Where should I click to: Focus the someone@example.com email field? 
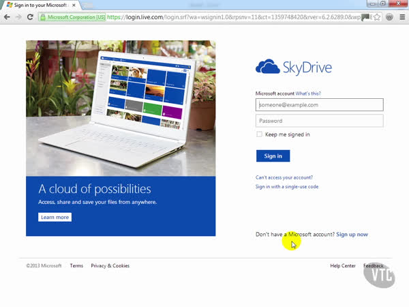tap(320, 104)
